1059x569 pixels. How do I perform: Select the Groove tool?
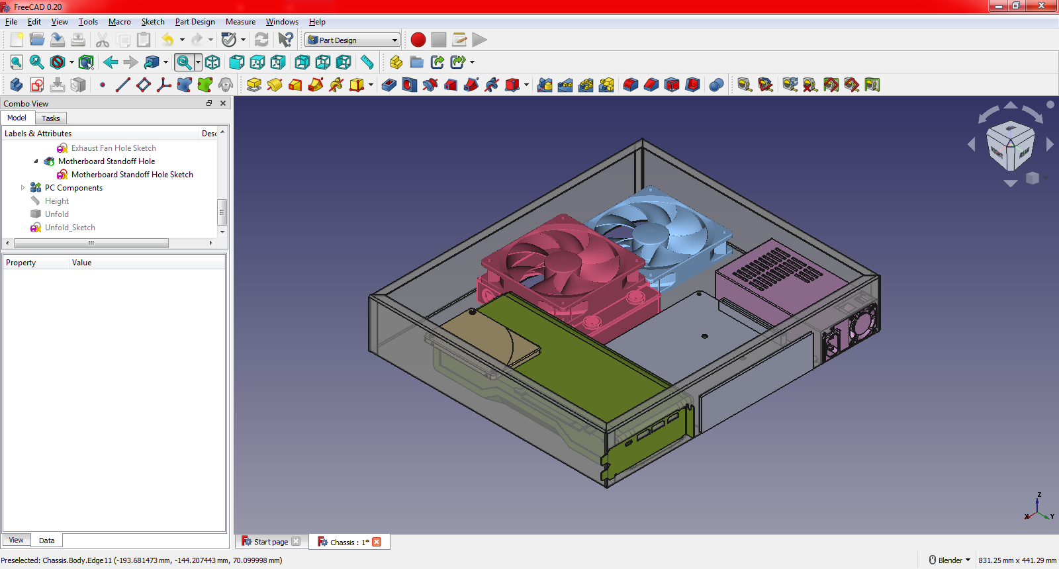pyautogui.click(x=430, y=85)
